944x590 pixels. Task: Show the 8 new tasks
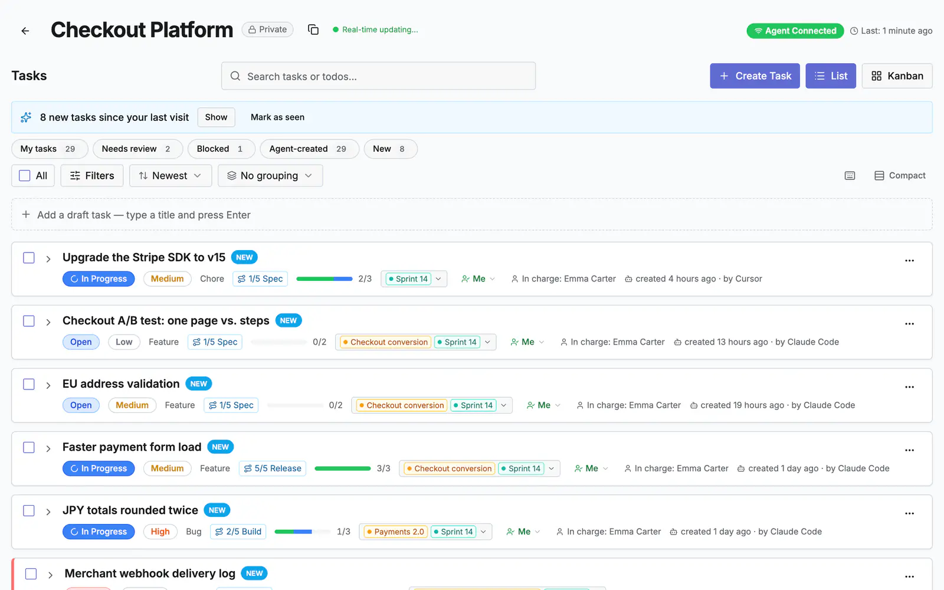click(x=216, y=117)
